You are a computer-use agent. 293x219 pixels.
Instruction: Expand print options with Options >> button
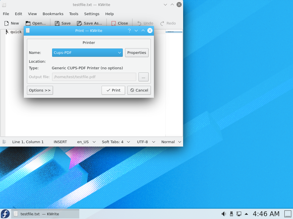pos(40,90)
